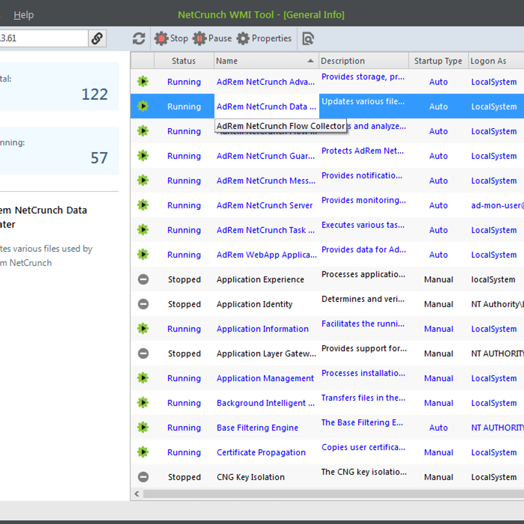Click the horizontal scrollbar left arrow
The height and width of the screenshot is (524, 524).
tap(137, 494)
